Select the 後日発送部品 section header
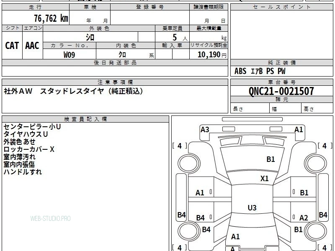The image size is (335, 251). click(115, 62)
